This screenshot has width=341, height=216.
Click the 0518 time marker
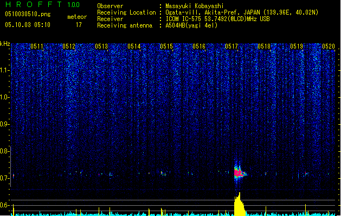(264, 46)
